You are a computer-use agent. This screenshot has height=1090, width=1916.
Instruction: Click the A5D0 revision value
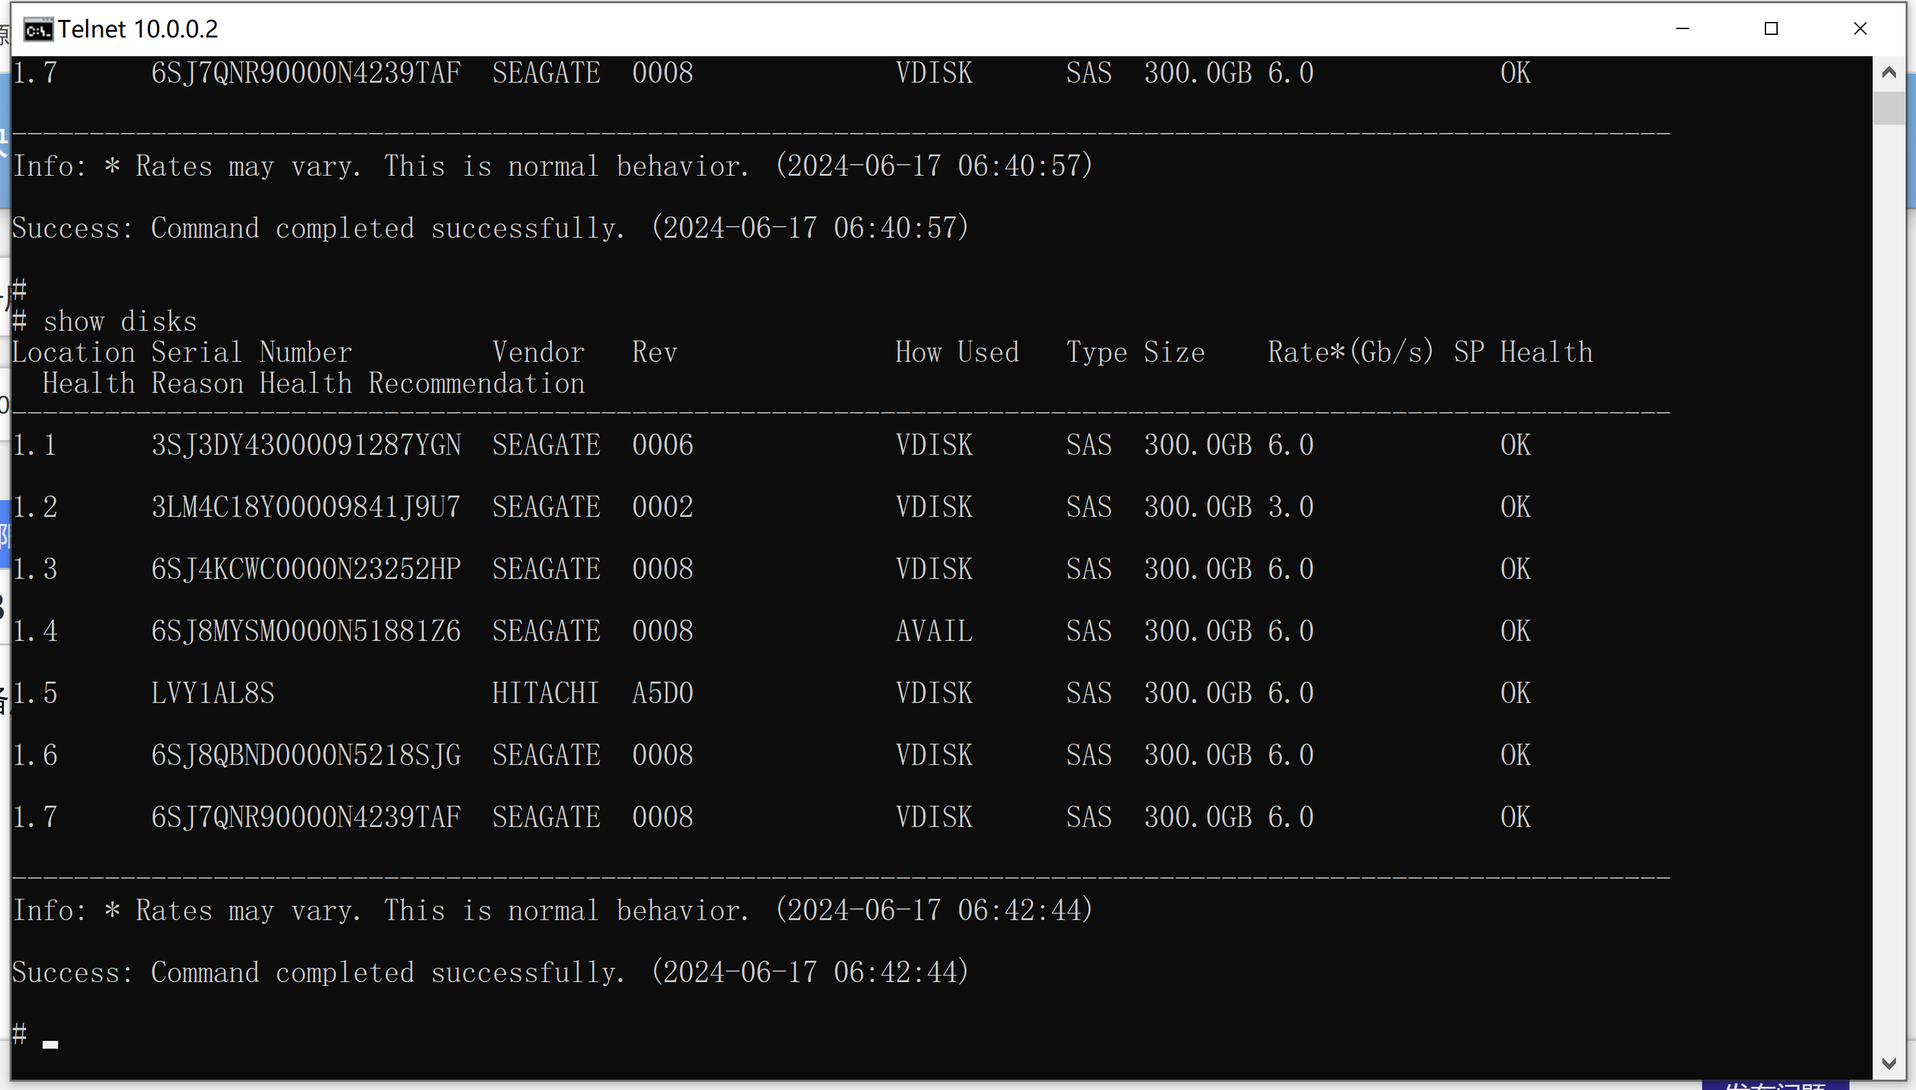tap(662, 693)
